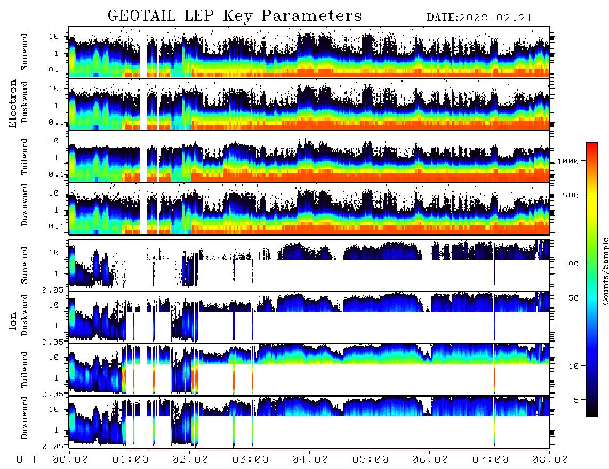Click the 0.05 tick of Ion Sunward panel

coord(52,289)
